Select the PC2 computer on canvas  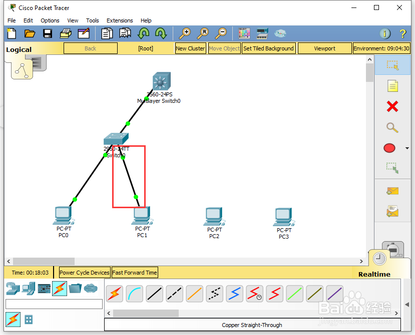(214, 217)
